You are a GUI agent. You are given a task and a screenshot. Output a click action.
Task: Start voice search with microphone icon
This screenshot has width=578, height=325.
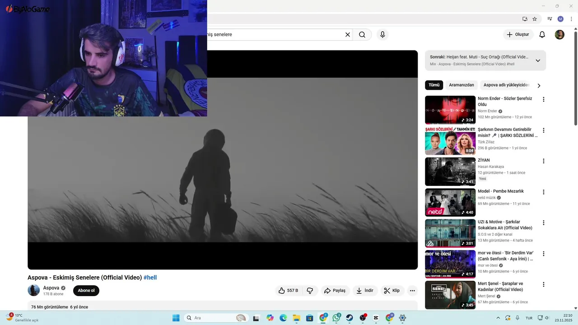point(382,34)
